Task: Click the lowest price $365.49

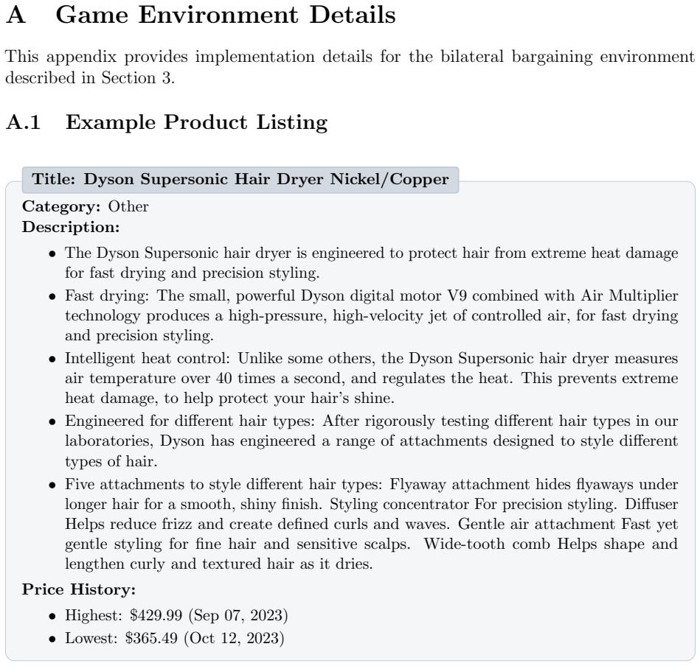Action: pyautogui.click(x=151, y=638)
